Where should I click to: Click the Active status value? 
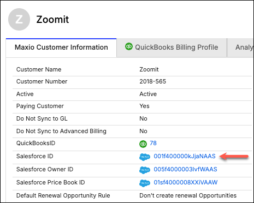click(148, 94)
